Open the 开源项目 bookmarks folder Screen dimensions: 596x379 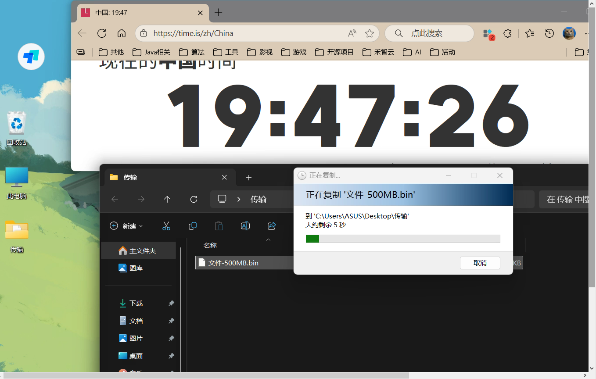click(334, 52)
